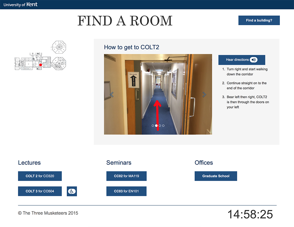Click the University of Kent logo
Screen dimensions: 294x227
click(x=20, y=4)
